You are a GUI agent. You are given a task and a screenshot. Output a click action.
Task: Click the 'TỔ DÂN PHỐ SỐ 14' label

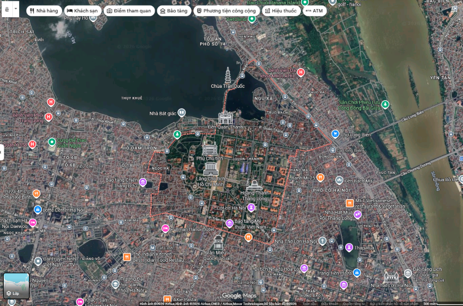pos(212,41)
